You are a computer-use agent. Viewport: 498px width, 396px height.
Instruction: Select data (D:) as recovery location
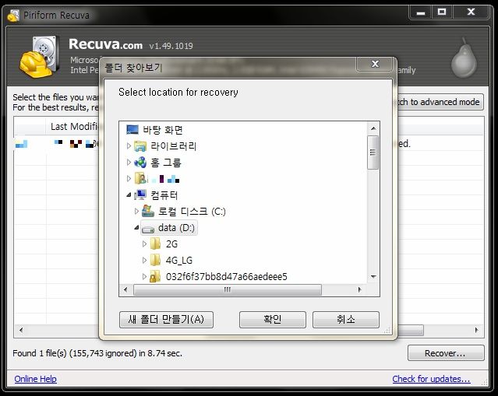click(x=176, y=228)
